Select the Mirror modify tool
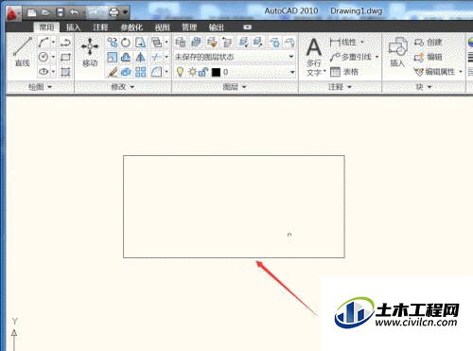 click(141, 57)
